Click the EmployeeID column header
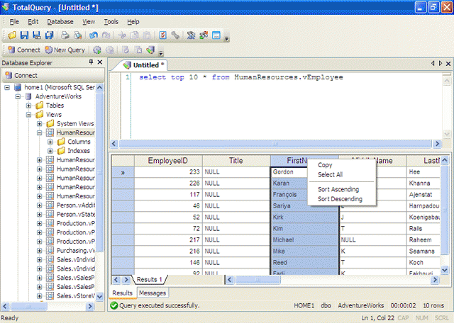Image resolution: width=454 pixels, height=323 pixels. 168,161
